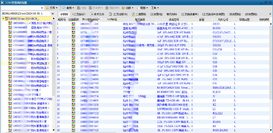Click tree icon beside TVS管:7 node
This screenshot has height=133, width=273.
coord(10,90)
